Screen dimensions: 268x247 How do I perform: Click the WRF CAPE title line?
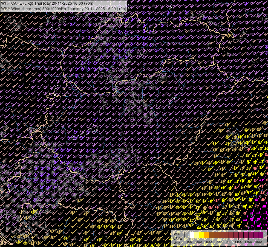[x=47, y=3]
